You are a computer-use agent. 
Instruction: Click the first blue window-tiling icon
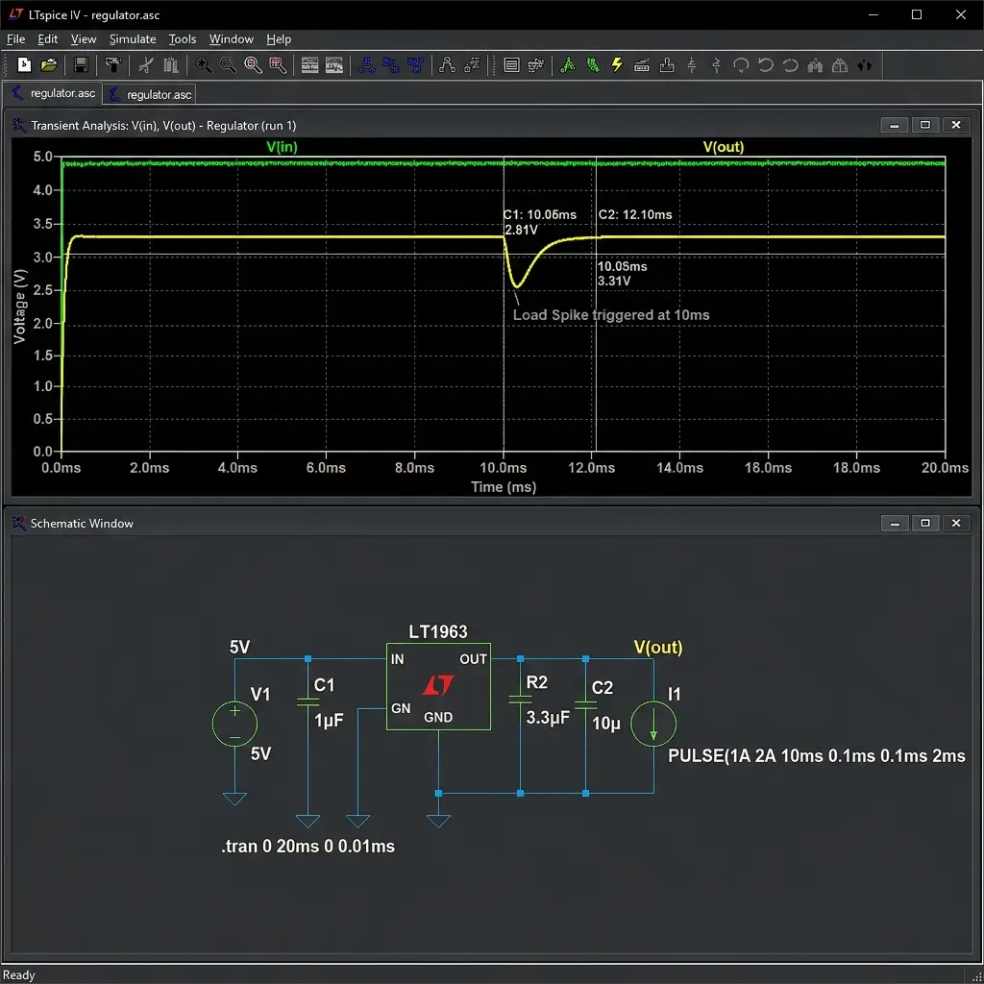coord(366,64)
